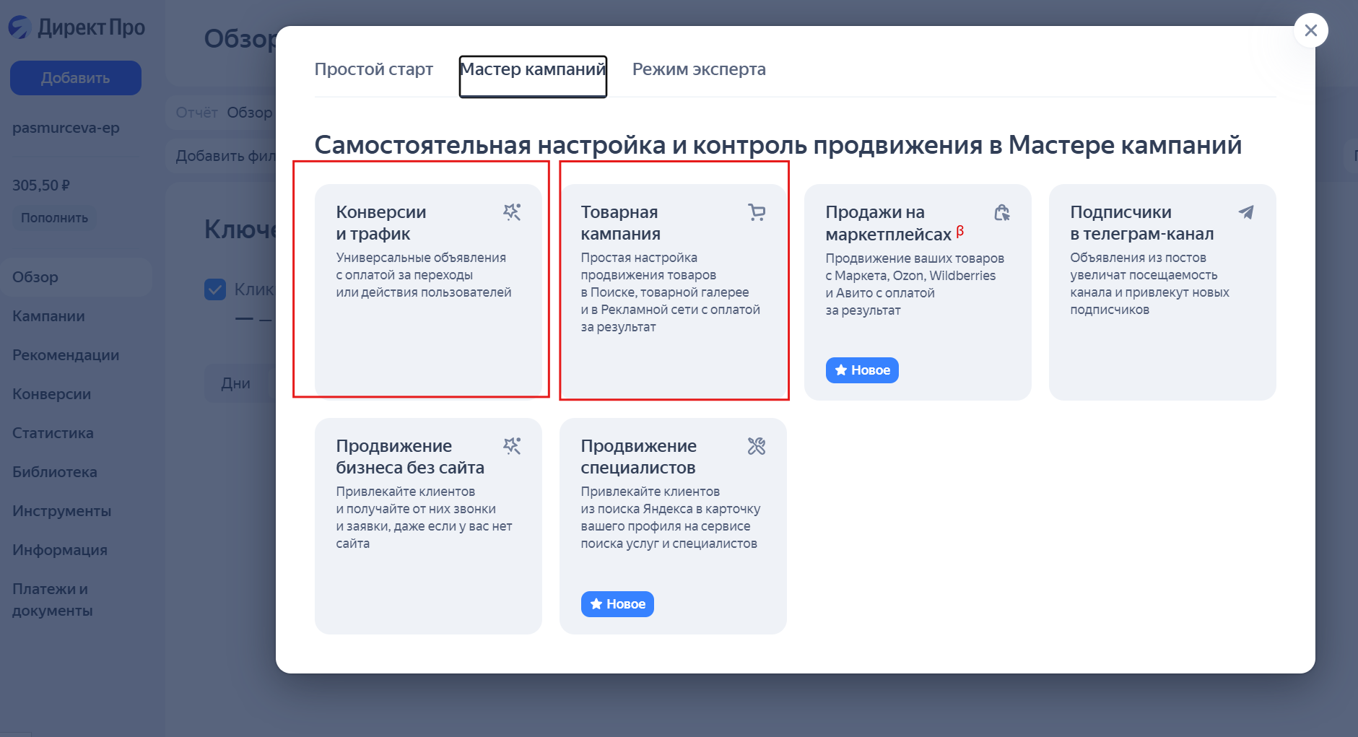Viewport: 1358px width, 737px height.
Task: Click the shopping cart icon on Товарная кампания card
Action: (x=757, y=211)
